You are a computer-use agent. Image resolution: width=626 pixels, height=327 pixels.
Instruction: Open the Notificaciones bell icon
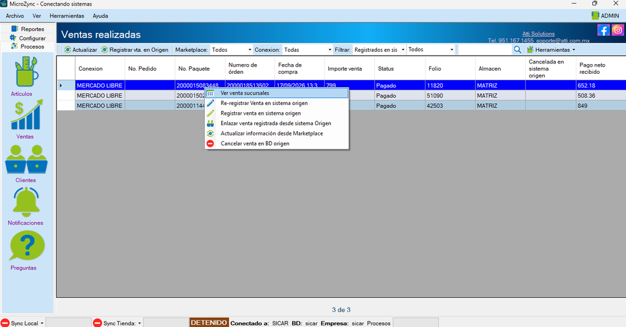pyautogui.click(x=26, y=202)
